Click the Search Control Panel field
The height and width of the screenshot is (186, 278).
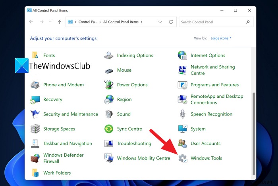point(216,22)
